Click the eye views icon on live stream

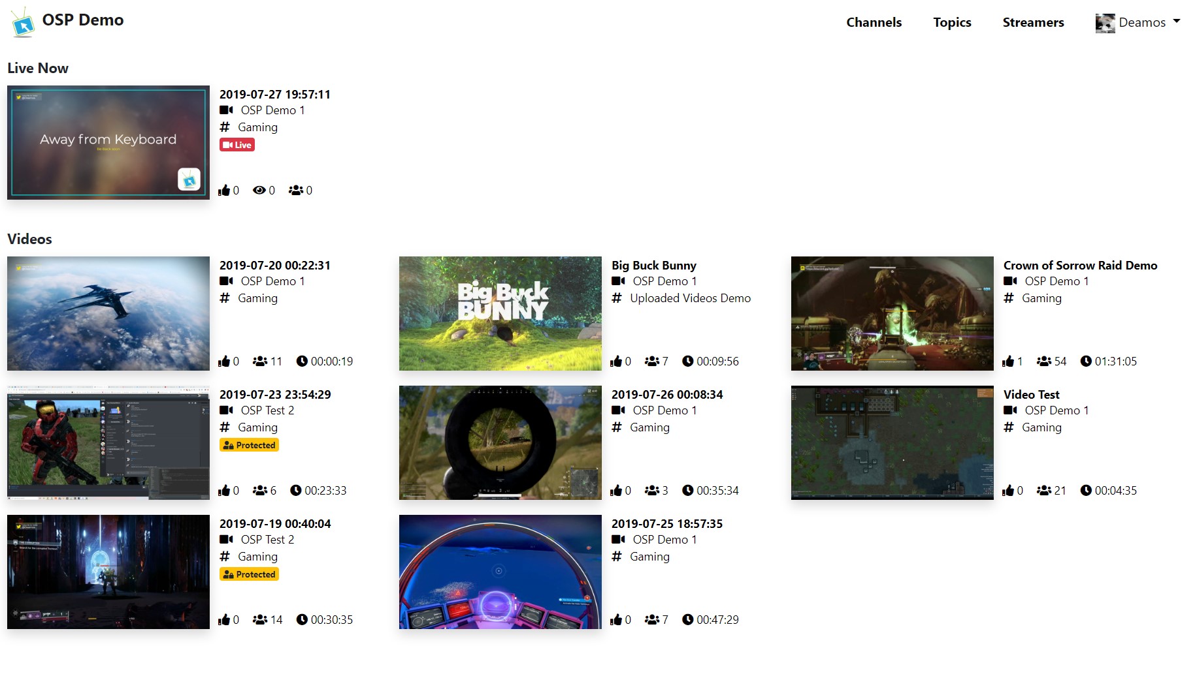pyautogui.click(x=259, y=191)
